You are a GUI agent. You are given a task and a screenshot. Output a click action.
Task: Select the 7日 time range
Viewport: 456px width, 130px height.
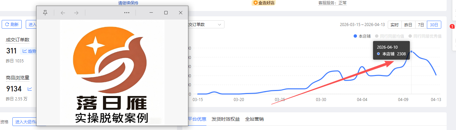[x=421, y=25]
